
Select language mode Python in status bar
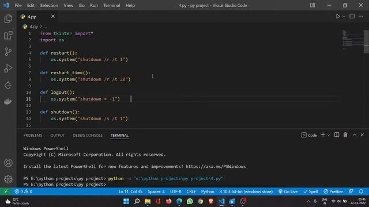(x=208, y=191)
